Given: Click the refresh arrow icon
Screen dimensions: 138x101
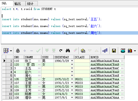Looking at the screenshot, I should pyautogui.click(x=61, y=51).
